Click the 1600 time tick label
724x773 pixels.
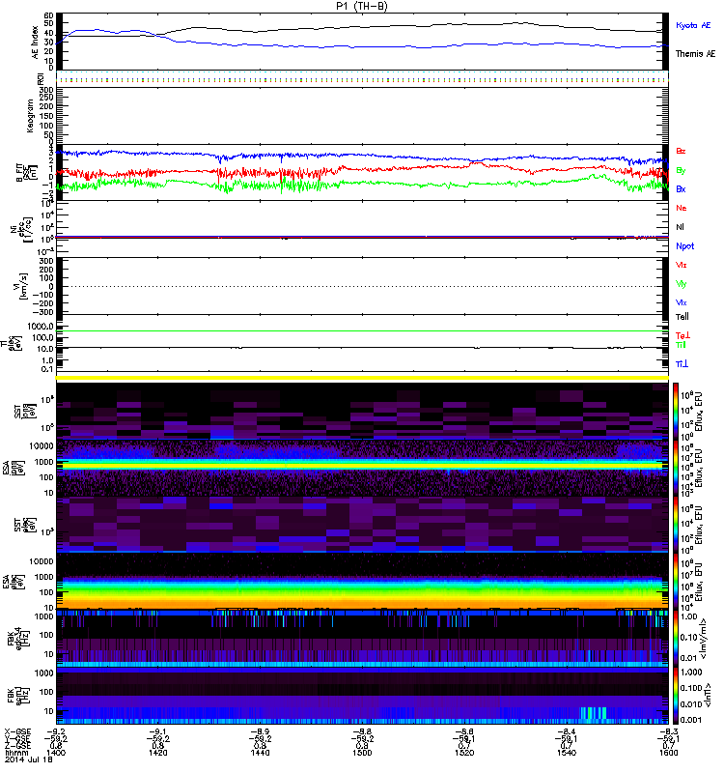coord(668,753)
